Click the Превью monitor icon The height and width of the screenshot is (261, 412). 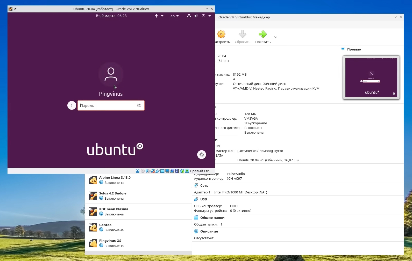pos(343,49)
